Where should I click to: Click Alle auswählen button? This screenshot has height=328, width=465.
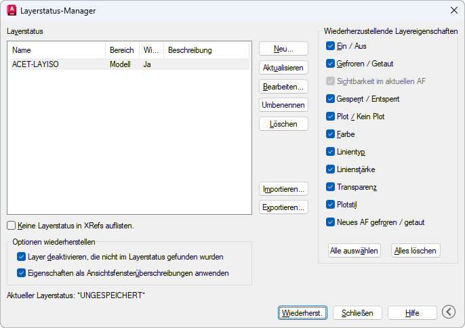coord(354,250)
